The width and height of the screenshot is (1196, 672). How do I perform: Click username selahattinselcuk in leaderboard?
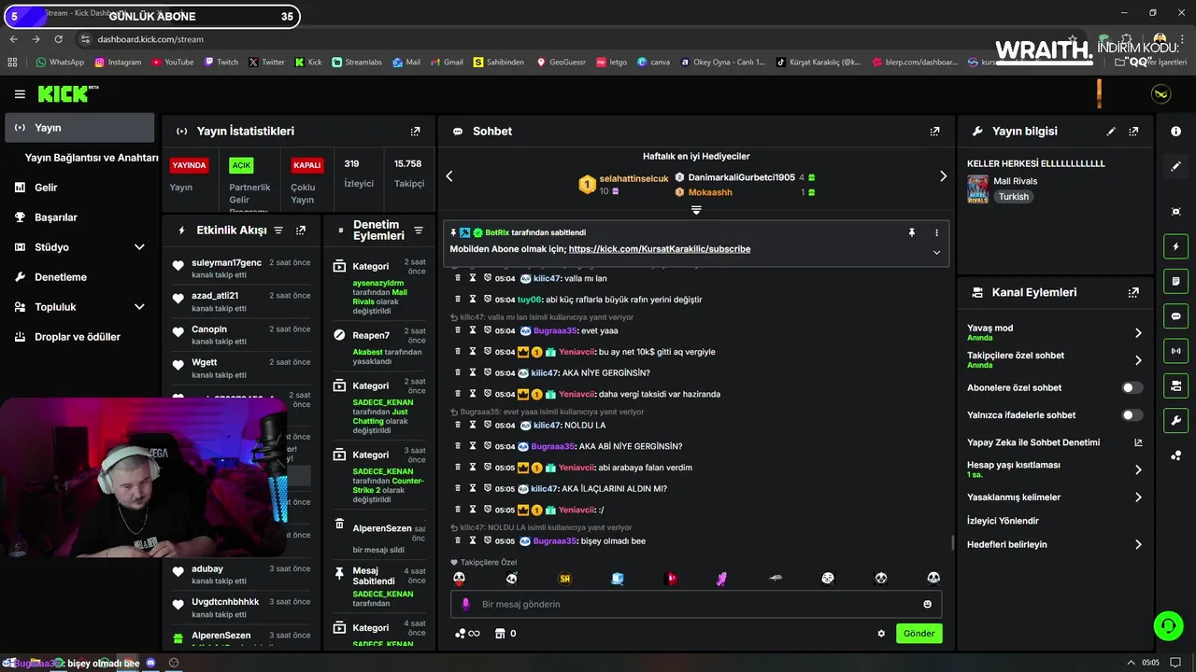coord(634,177)
